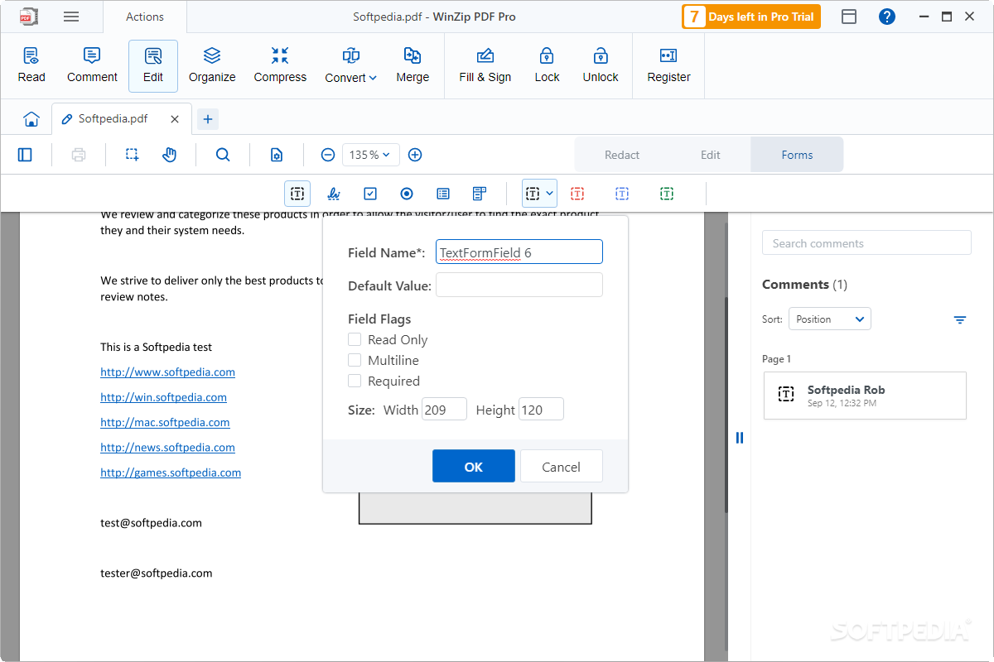Select the radio button field tool
The image size is (994, 662).
(407, 194)
